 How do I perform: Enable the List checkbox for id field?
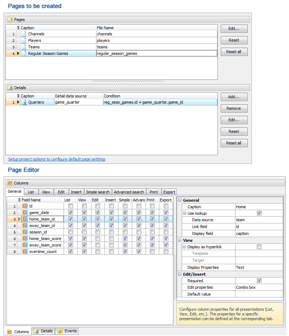click(x=70, y=206)
